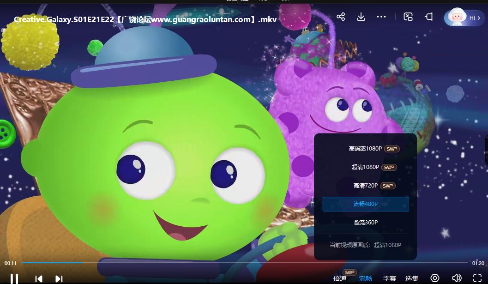Open the 选集 episode list
The image size is (488, 284).
point(412,278)
